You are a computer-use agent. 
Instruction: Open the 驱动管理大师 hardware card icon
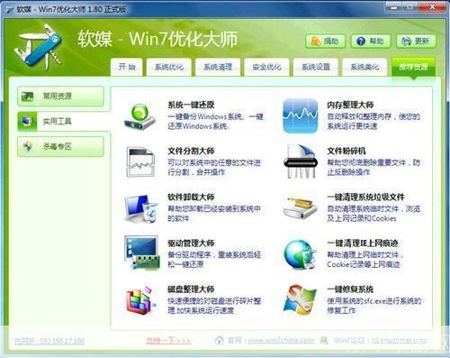coord(141,253)
